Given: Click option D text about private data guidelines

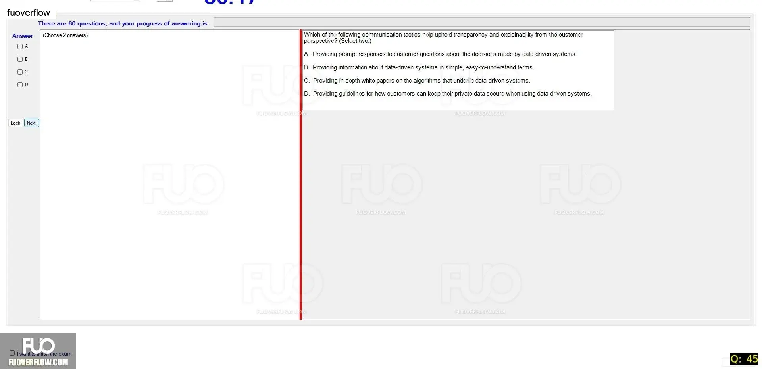Looking at the screenshot, I should (448, 94).
